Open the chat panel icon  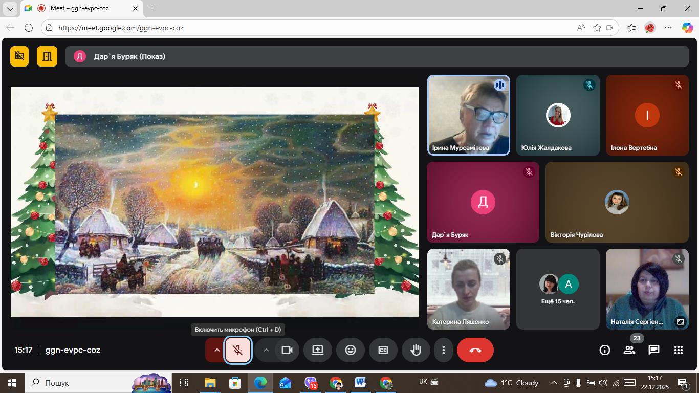[x=653, y=350]
